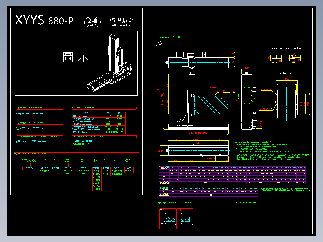The image size is (323, 242).
Task: Click the XYYS 880-P drawing title
Action: tap(44, 20)
